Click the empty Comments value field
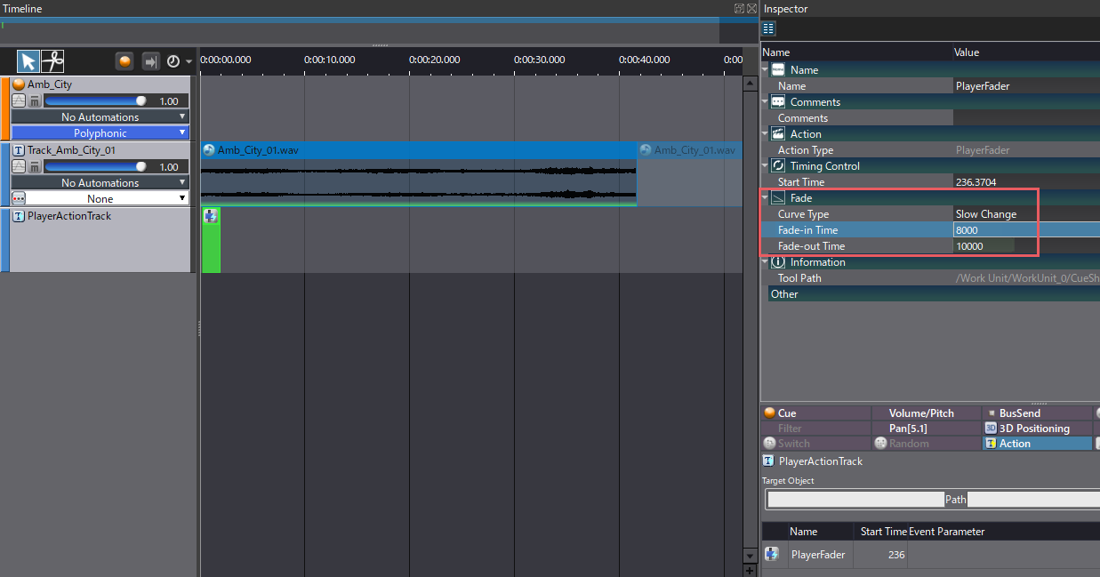1100x577 pixels. pyautogui.click(x=1026, y=118)
